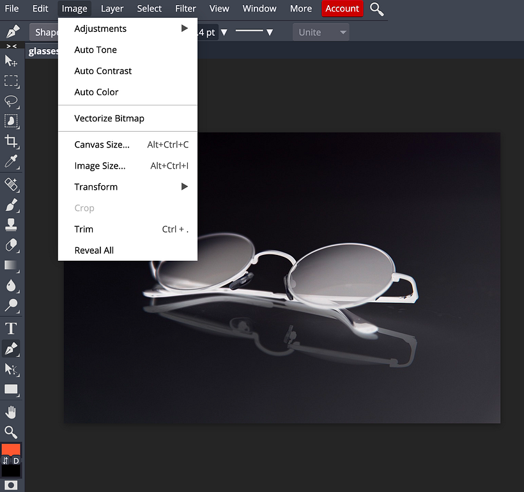This screenshot has height=492, width=524.
Task: Select the Eraser tool
Action: point(11,245)
